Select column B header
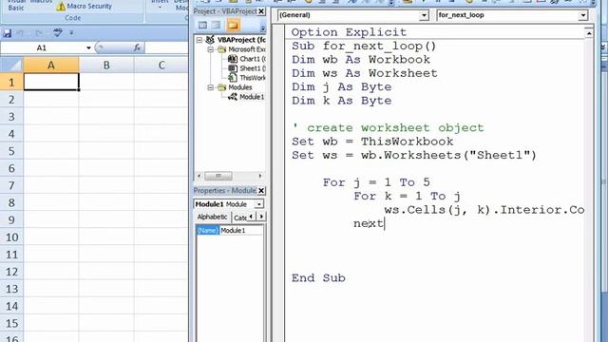Image resolution: width=608 pixels, height=342 pixels. coord(106,65)
